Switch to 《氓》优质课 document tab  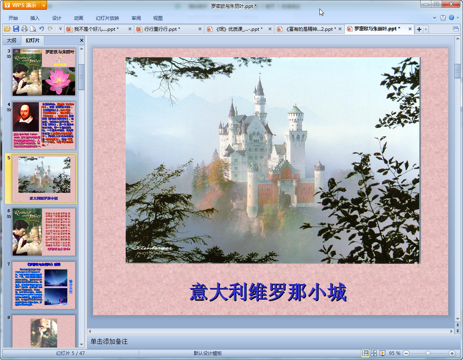click(239, 29)
